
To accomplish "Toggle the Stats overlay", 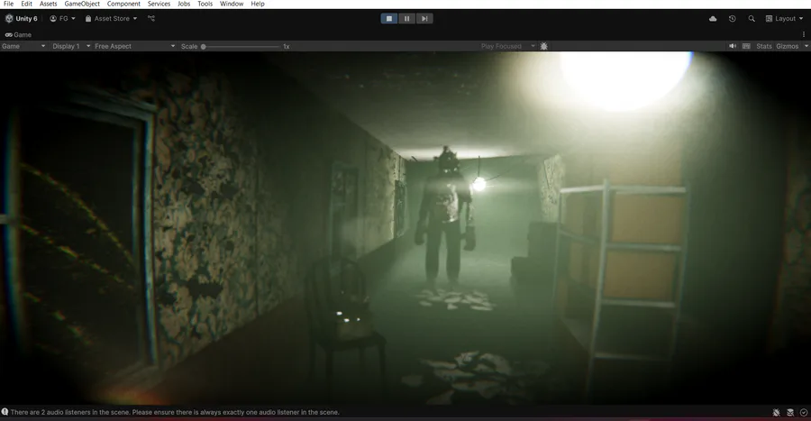I will coord(764,46).
